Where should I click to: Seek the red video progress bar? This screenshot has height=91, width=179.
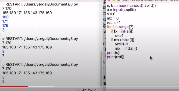click(x=14, y=87)
